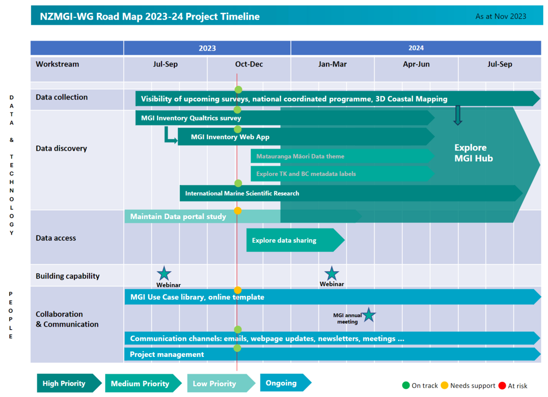548x397 pixels.
Task: Select the MGI annual meeting star
Action: 368,315
